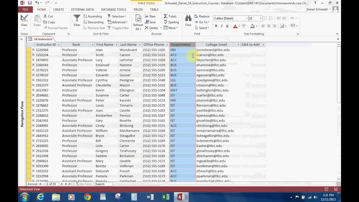Run the Spelling check
The image size is (359, 202).
click(x=171, y=22)
